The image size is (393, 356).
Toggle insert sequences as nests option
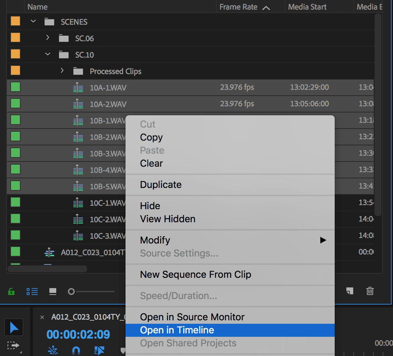53,350
